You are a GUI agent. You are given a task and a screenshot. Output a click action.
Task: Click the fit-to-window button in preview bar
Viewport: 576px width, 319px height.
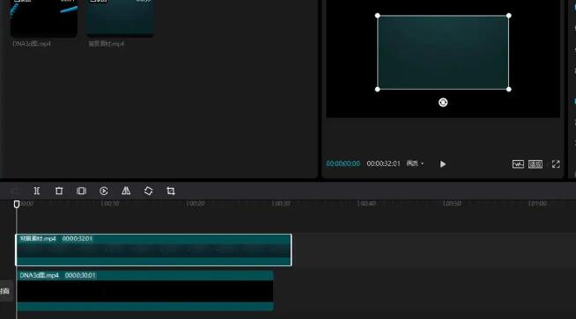tap(535, 164)
